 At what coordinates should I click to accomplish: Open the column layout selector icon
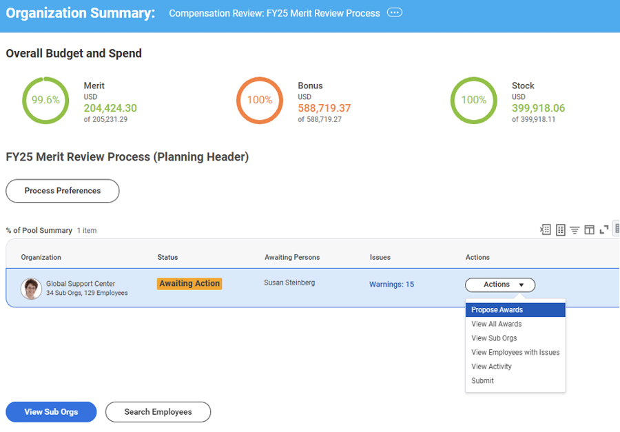(x=589, y=230)
